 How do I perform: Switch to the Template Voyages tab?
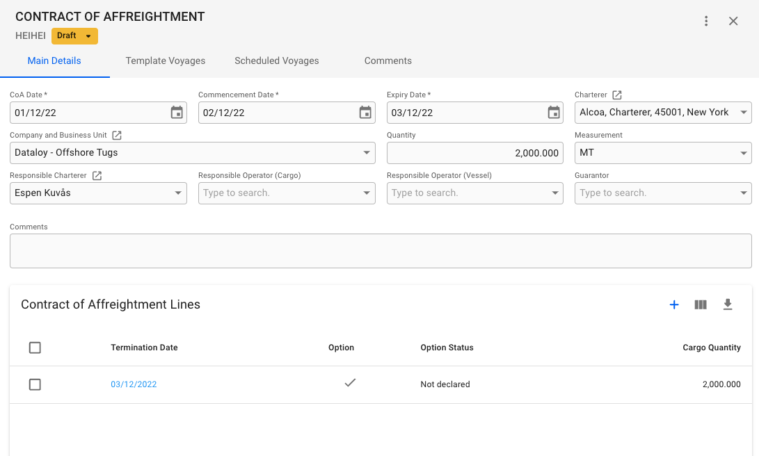point(166,61)
